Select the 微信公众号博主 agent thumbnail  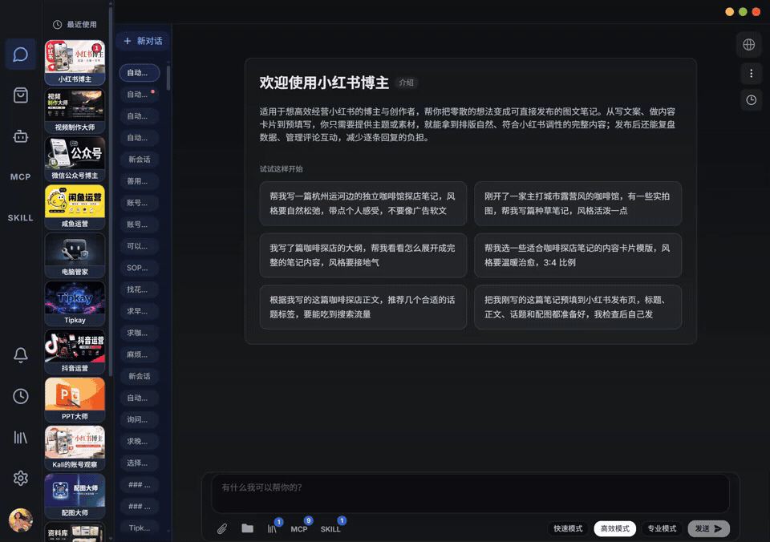coord(75,159)
